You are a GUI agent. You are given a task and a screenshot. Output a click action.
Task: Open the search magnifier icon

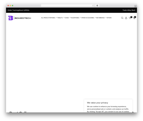122,18
